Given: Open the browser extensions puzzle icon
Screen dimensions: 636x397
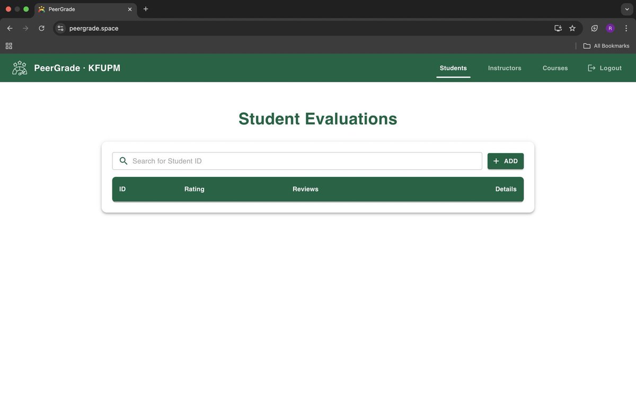Looking at the screenshot, I should point(594,28).
